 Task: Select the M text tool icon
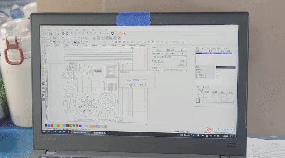pos(55,38)
